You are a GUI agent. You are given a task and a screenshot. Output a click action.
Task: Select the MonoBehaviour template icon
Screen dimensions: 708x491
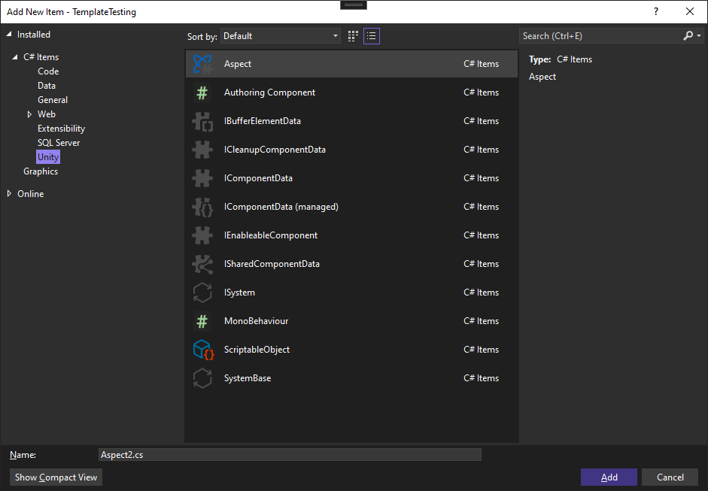click(202, 320)
